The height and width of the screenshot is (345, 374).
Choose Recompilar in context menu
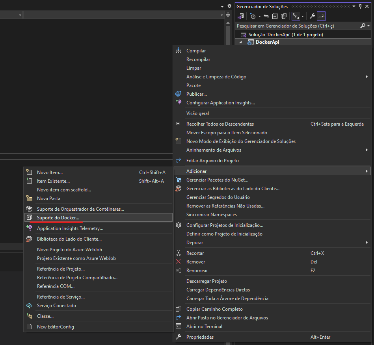tap(272, 59)
